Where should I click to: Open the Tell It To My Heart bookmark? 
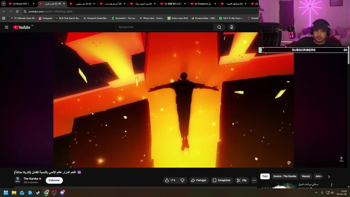point(231,18)
